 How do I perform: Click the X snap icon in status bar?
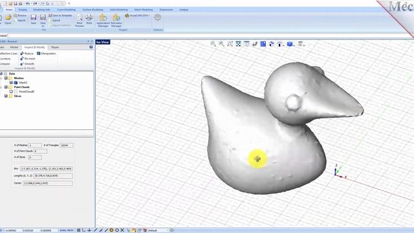[x=122, y=230]
